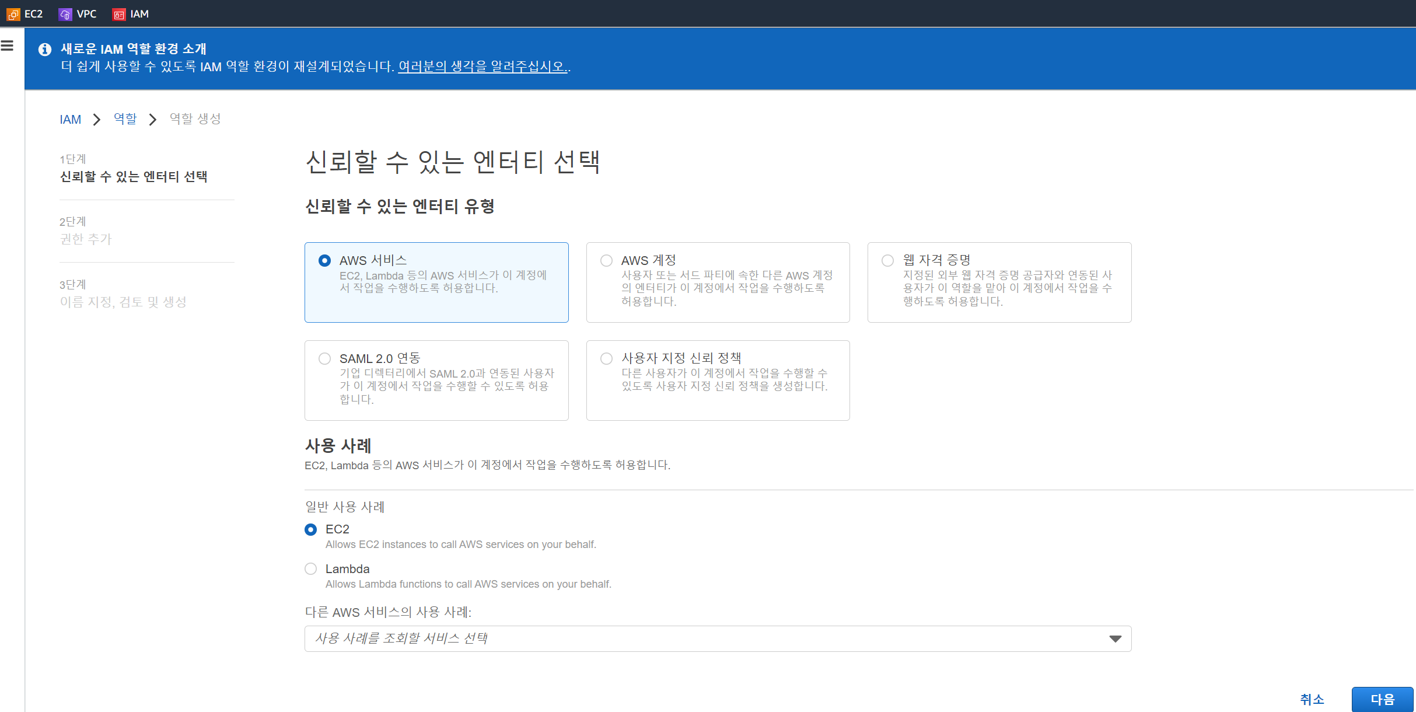This screenshot has width=1416, height=712.
Task: Click the feedback link in banner
Action: click(x=482, y=67)
